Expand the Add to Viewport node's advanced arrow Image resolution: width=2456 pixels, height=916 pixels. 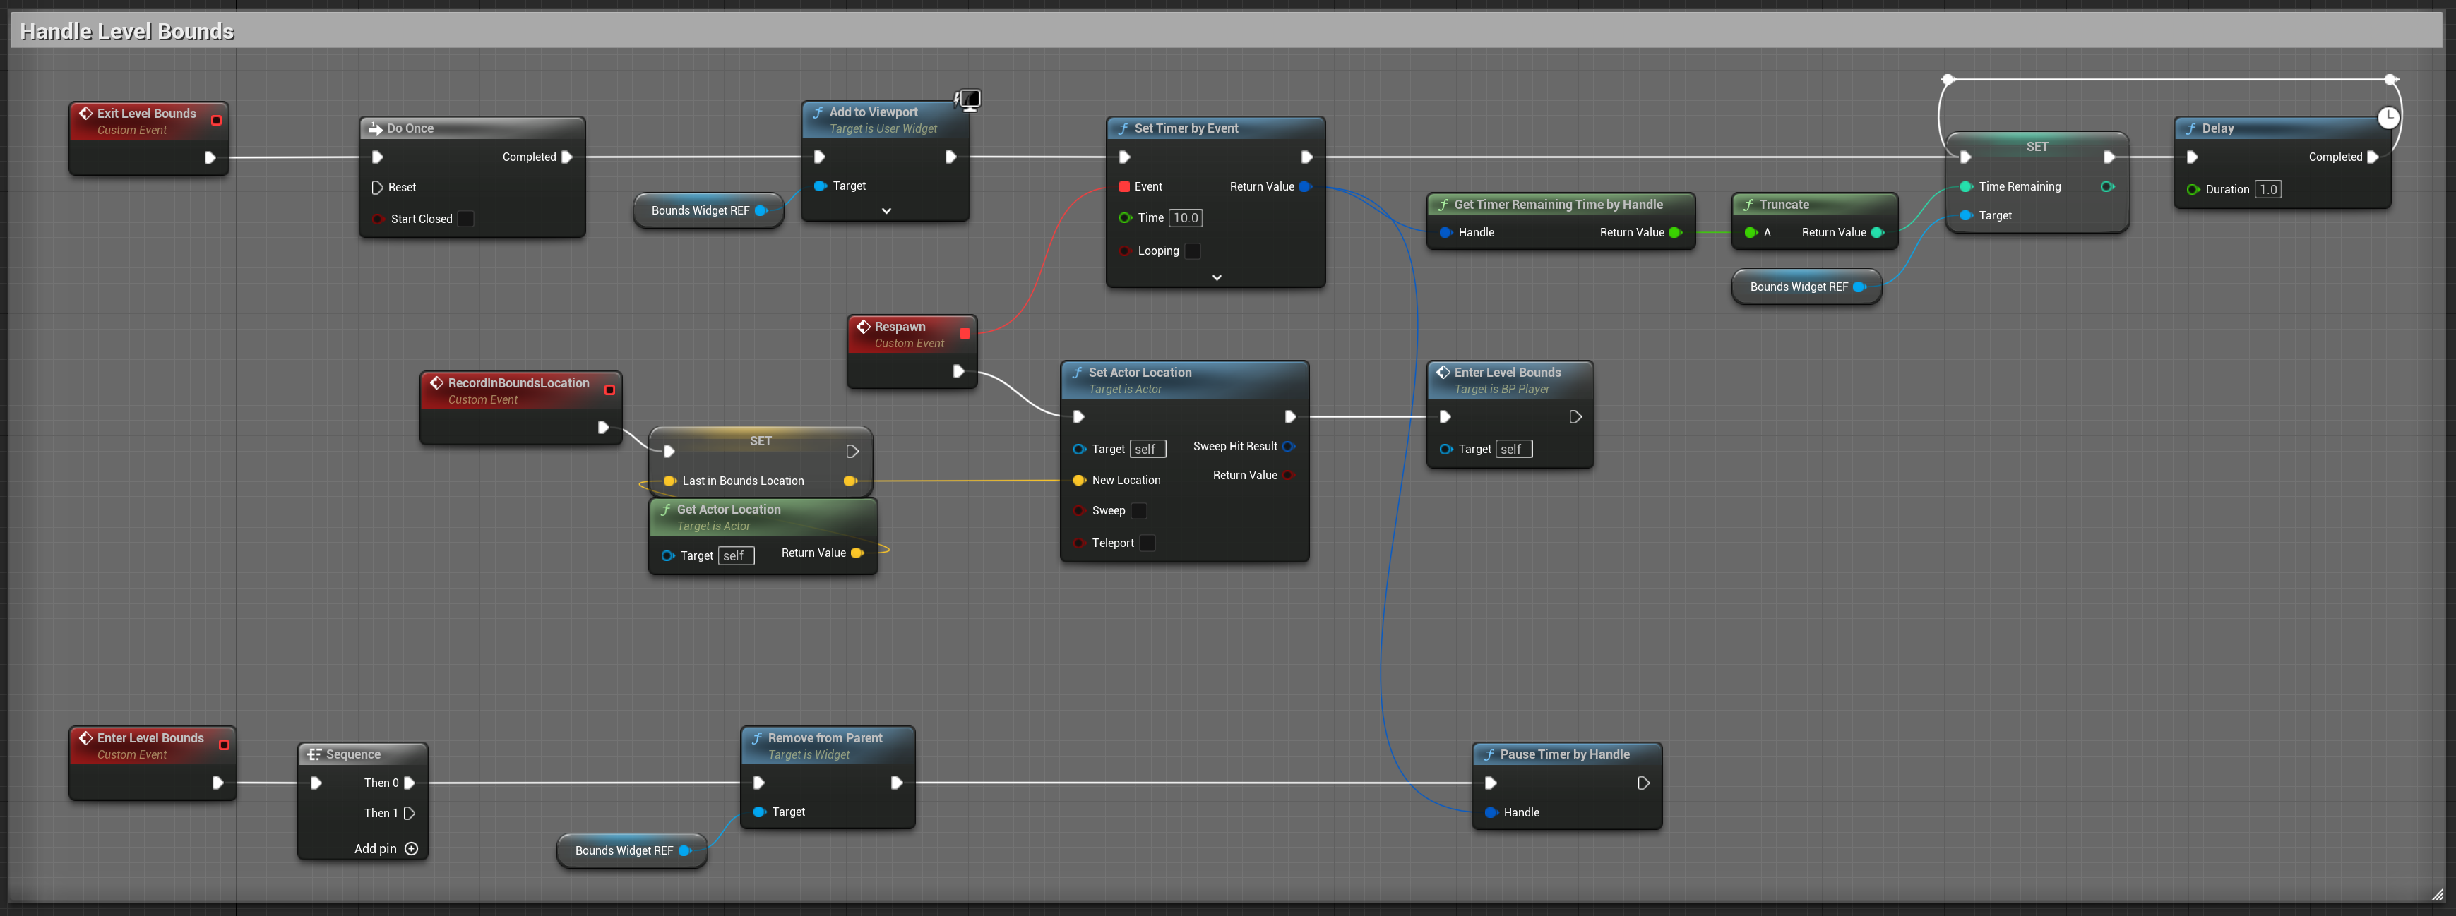click(x=886, y=210)
